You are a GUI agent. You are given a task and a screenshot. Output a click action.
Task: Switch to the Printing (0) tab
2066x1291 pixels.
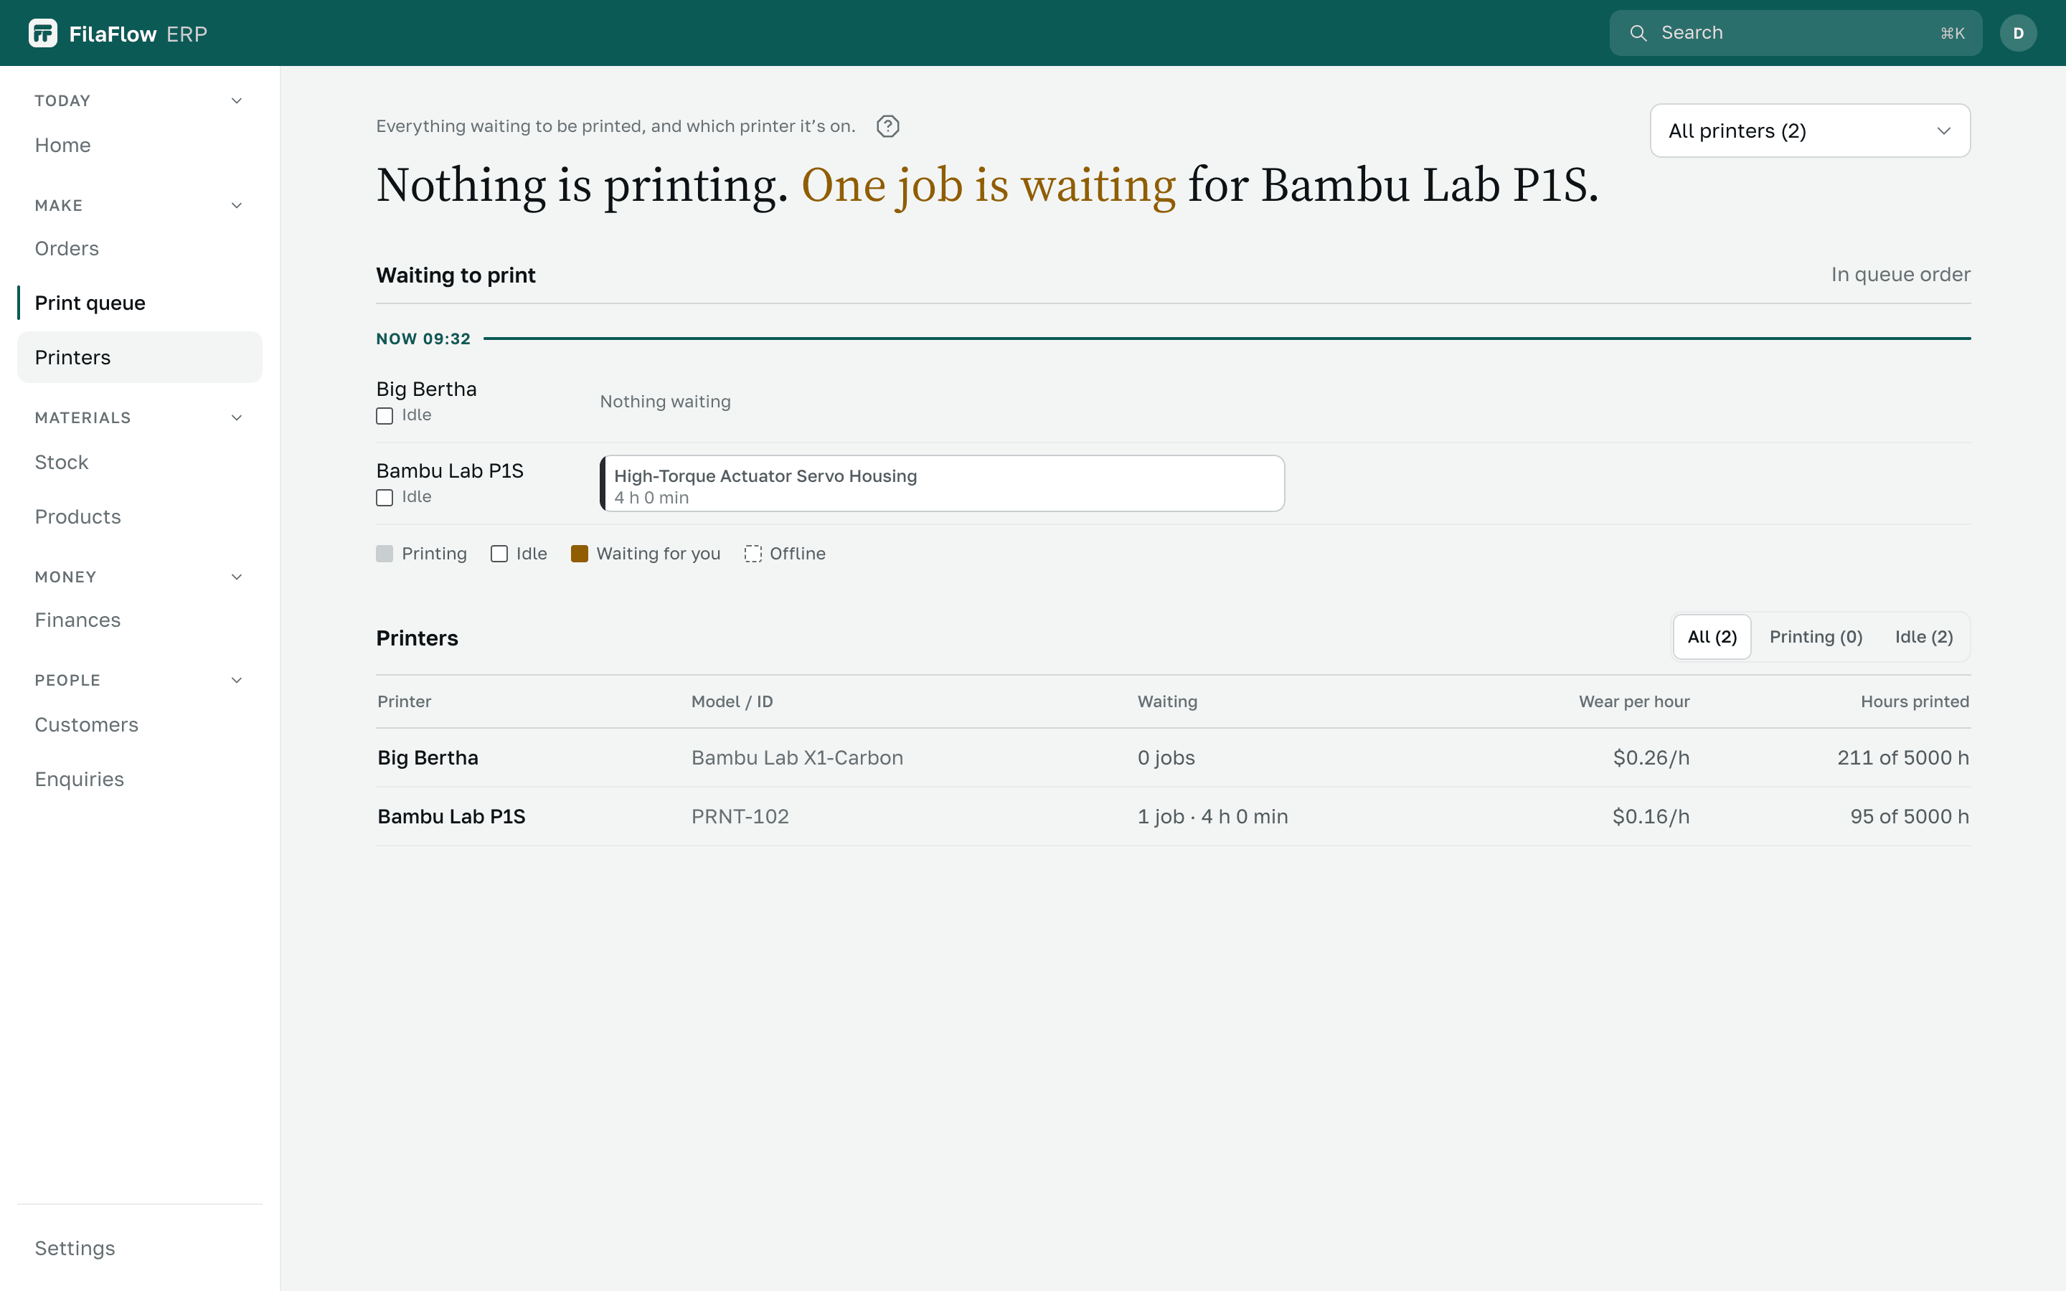pos(1816,637)
